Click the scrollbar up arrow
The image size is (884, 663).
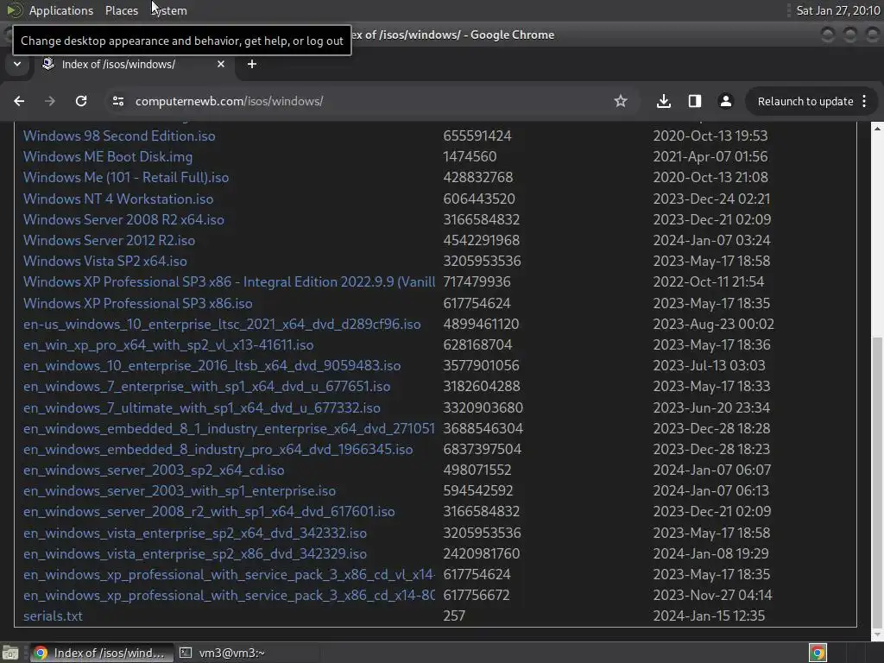(877, 129)
